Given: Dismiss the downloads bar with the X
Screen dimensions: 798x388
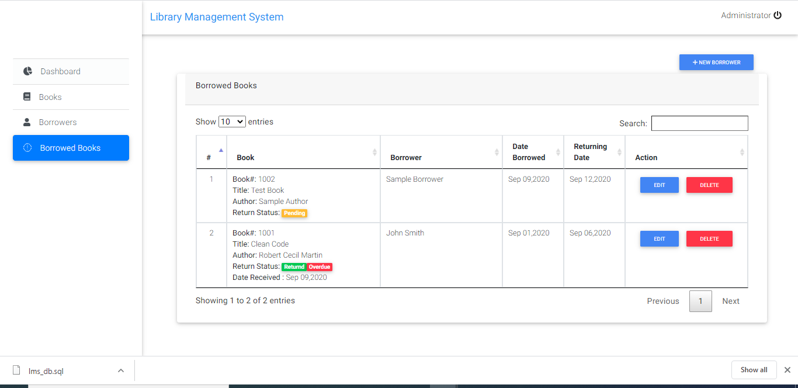Looking at the screenshot, I should click(787, 369).
